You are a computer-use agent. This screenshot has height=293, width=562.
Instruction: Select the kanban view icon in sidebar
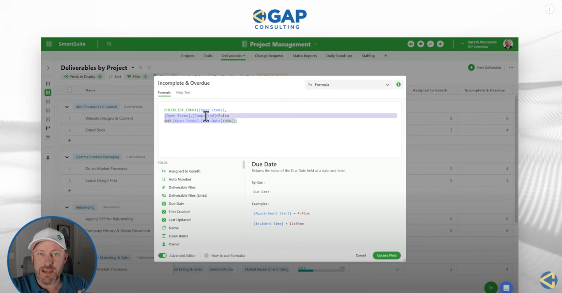48,128
